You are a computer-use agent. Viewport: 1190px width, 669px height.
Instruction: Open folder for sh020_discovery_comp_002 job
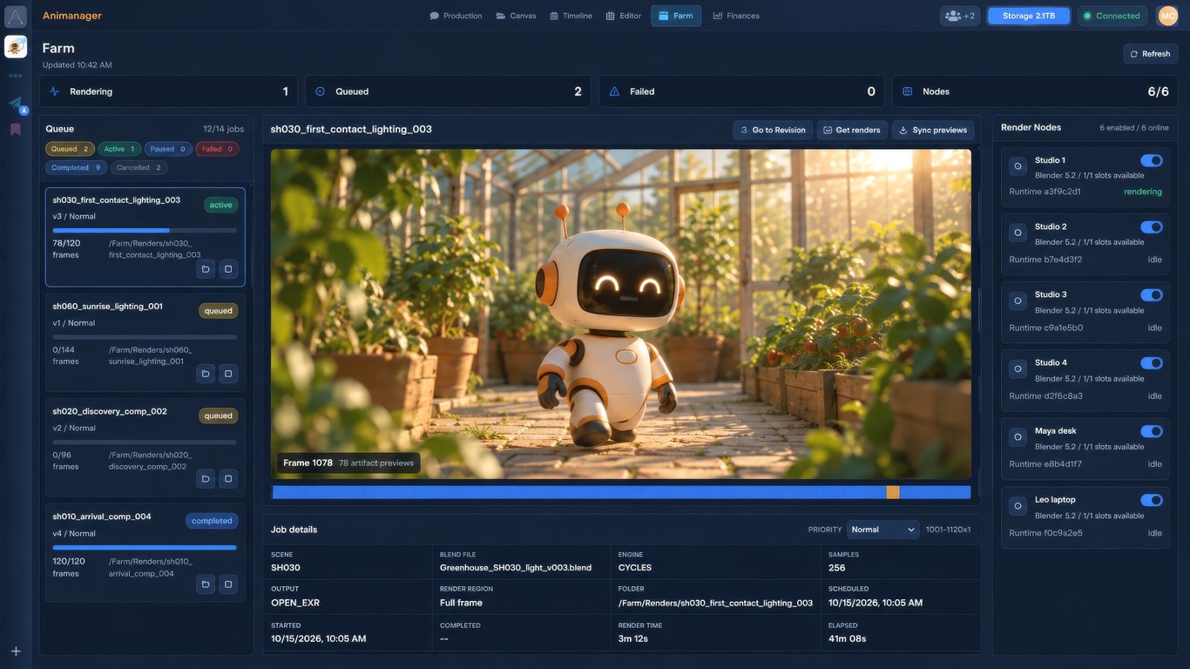click(x=206, y=478)
